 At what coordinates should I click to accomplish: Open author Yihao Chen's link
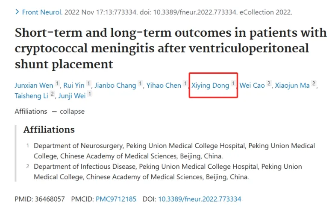pyautogui.click(x=164, y=85)
